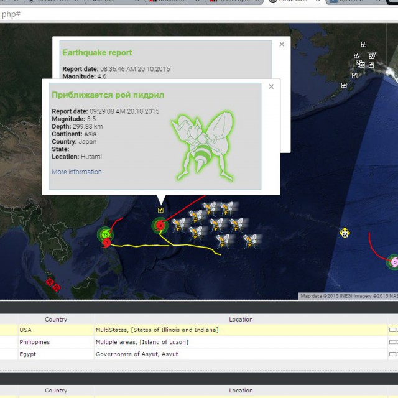Select the USA country cell
The width and height of the screenshot is (398, 398).
coord(56,330)
